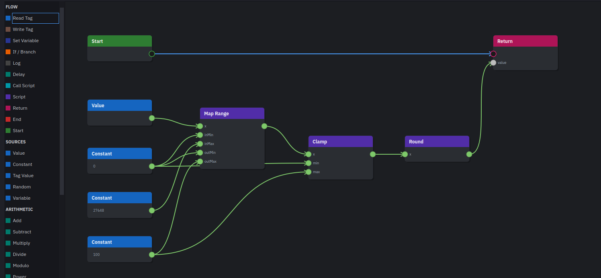Click the If / Branch orange icon

[x=8, y=52]
